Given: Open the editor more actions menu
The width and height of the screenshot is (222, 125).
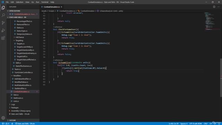Looking at the screenshot, I should [x=219, y=7].
